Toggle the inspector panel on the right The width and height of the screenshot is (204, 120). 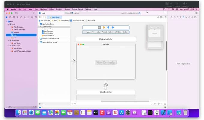(196, 13)
